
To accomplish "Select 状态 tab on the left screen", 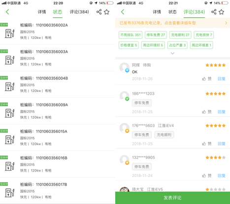I will pos(58,12).
